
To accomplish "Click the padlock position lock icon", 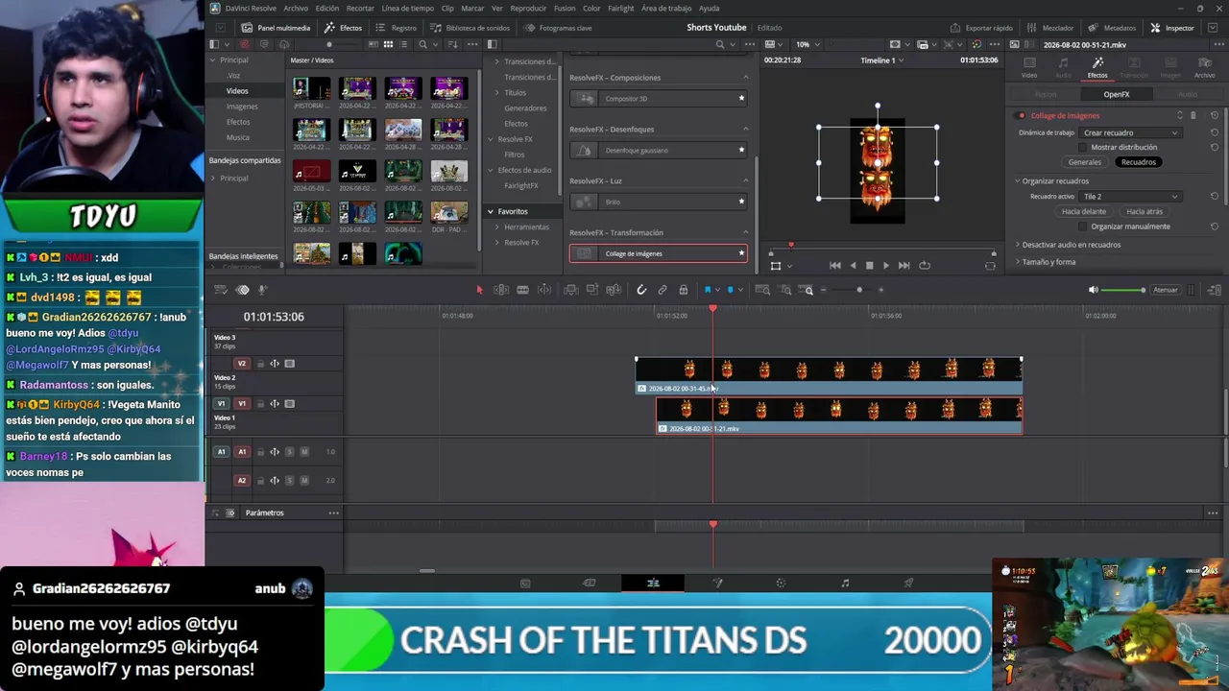I will click(683, 290).
